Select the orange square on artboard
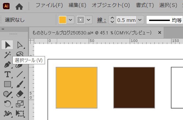The width and height of the screenshot is (183, 120). [x=77, y=88]
